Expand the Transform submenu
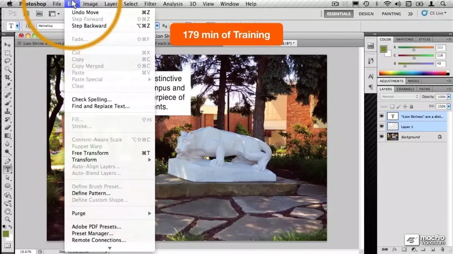Screen dimensions: 453x254 pos(110,160)
